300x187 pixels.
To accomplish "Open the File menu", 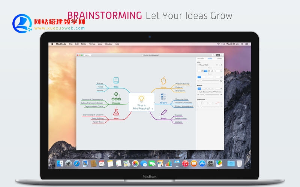I will (x=71, y=44).
